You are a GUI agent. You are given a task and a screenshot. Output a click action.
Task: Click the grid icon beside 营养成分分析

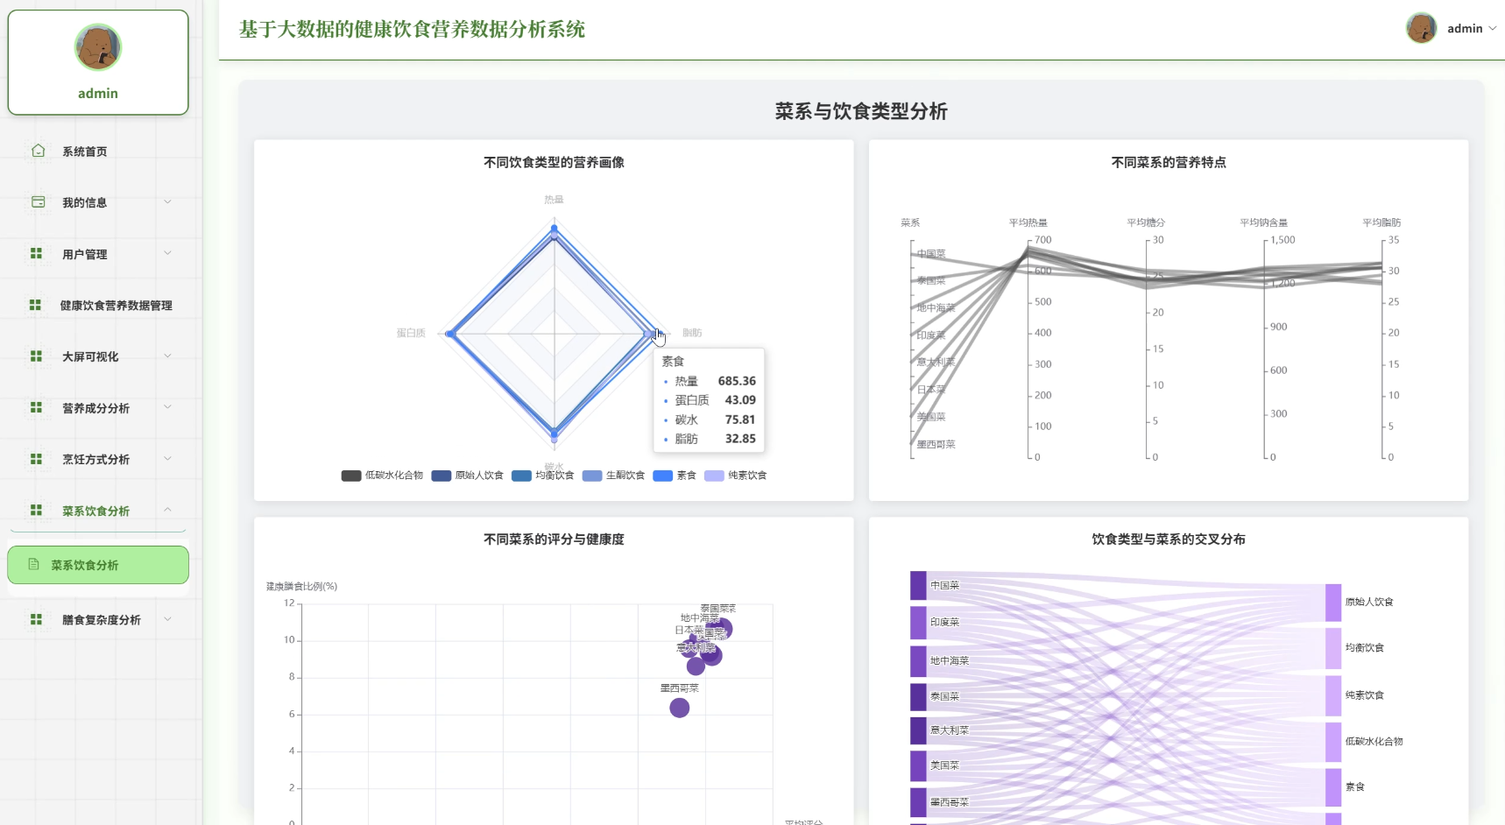pos(36,407)
